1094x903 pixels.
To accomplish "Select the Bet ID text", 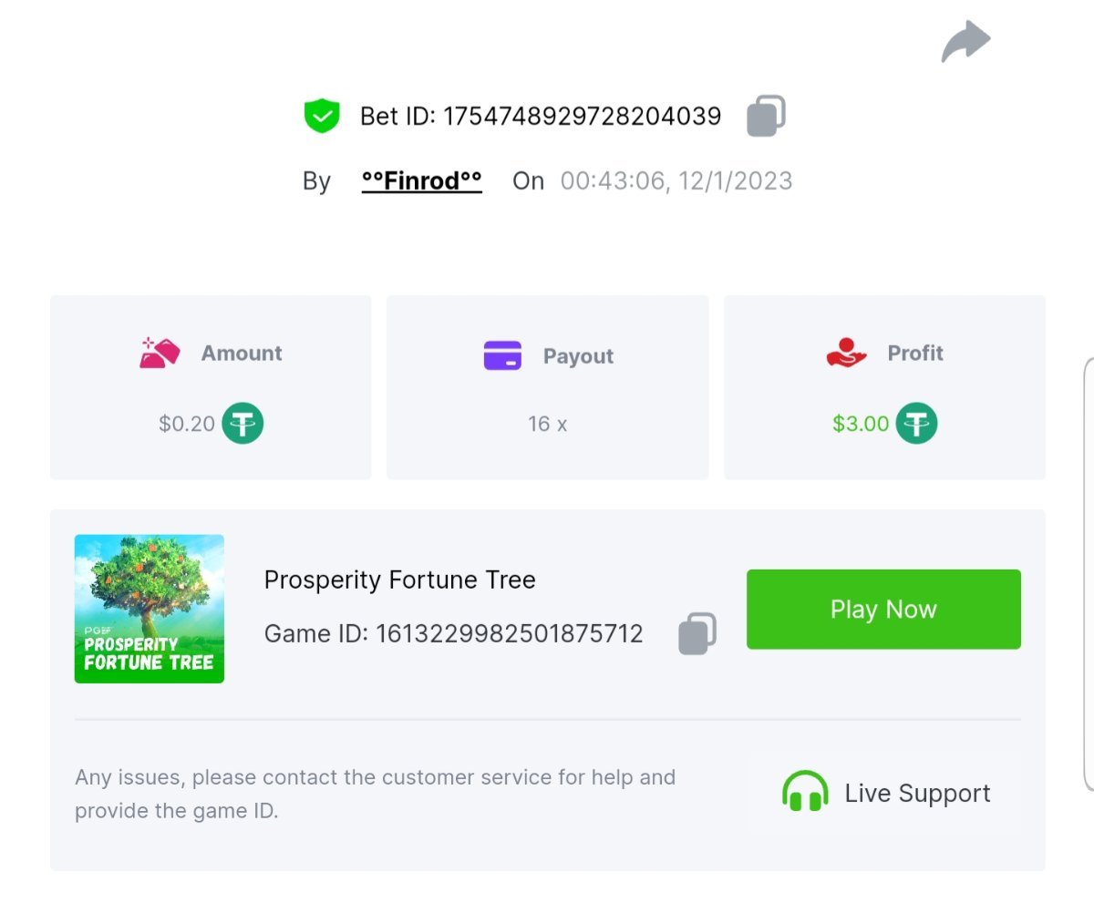I will click(541, 117).
